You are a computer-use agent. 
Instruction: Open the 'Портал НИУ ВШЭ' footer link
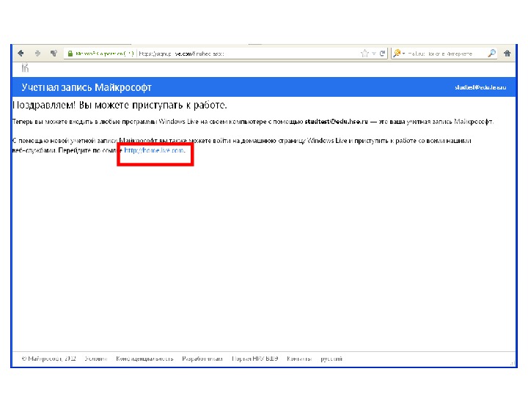tap(255, 359)
